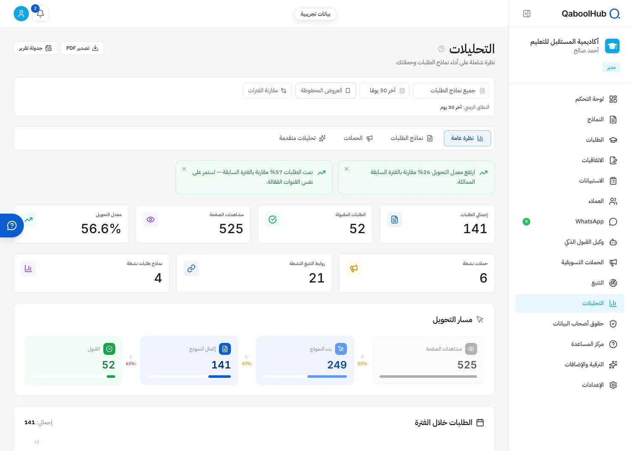Open notifications bell

(x=40, y=14)
